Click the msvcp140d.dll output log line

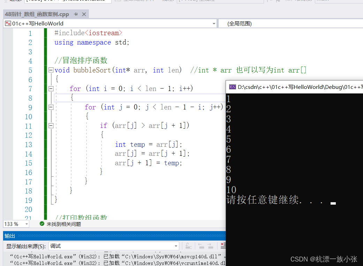[118, 257]
